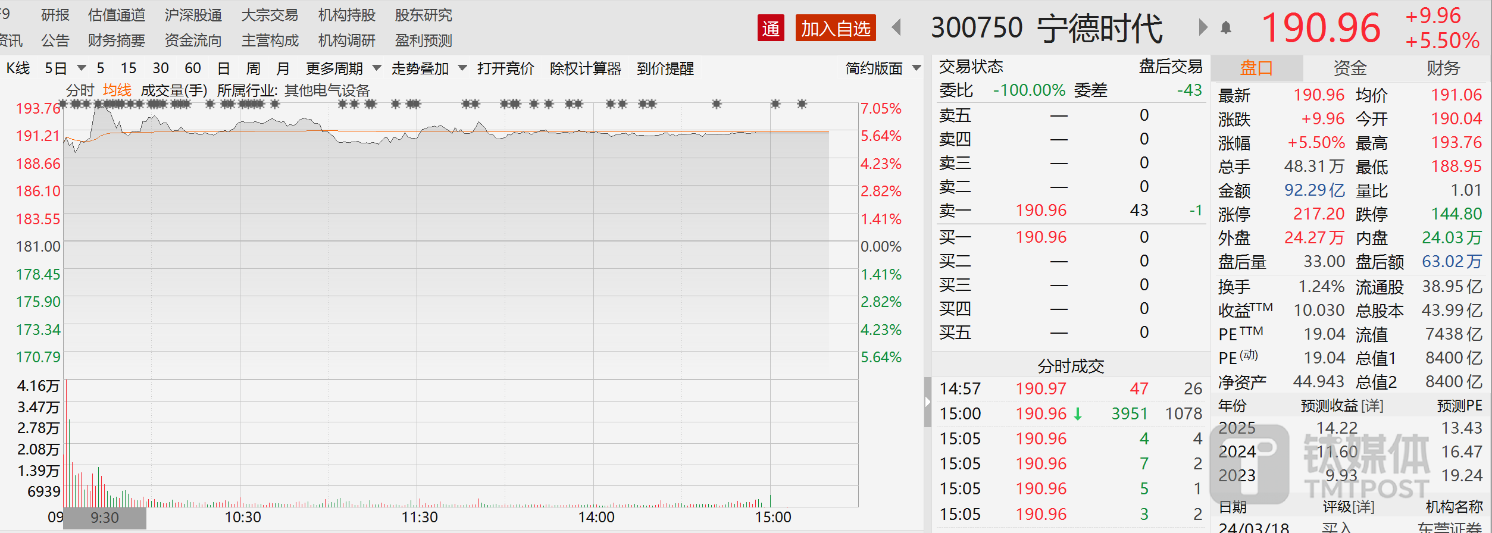Select the 15 minute period
The image size is (1492, 533).
pyautogui.click(x=129, y=68)
